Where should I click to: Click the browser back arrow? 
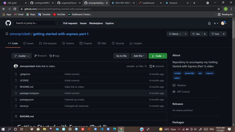tap(4, 9)
